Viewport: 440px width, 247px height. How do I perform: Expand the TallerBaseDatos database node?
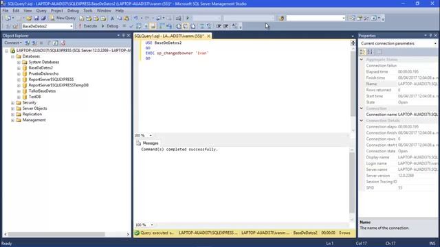click(19, 91)
